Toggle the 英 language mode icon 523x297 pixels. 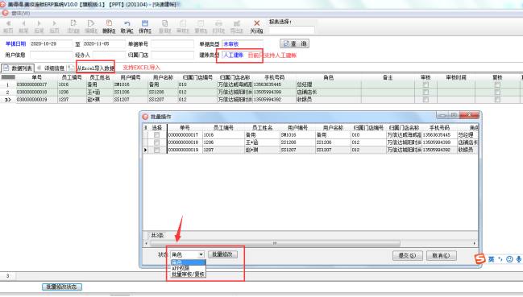(x=492, y=259)
